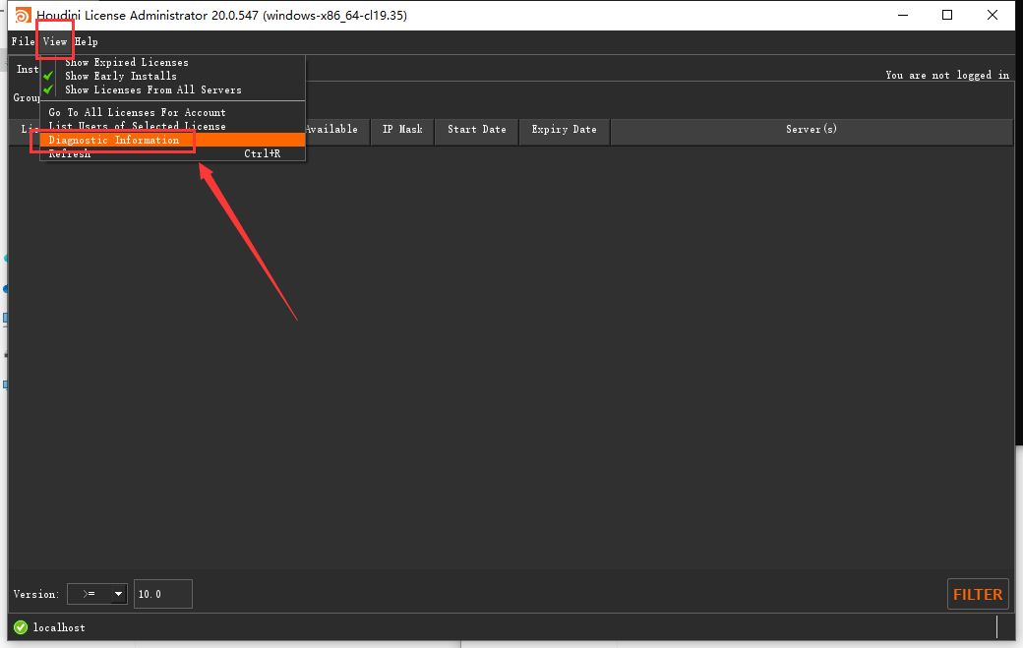Open the Help menu

click(86, 41)
